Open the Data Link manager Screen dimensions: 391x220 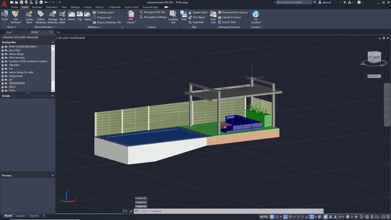(x=213, y=17)
